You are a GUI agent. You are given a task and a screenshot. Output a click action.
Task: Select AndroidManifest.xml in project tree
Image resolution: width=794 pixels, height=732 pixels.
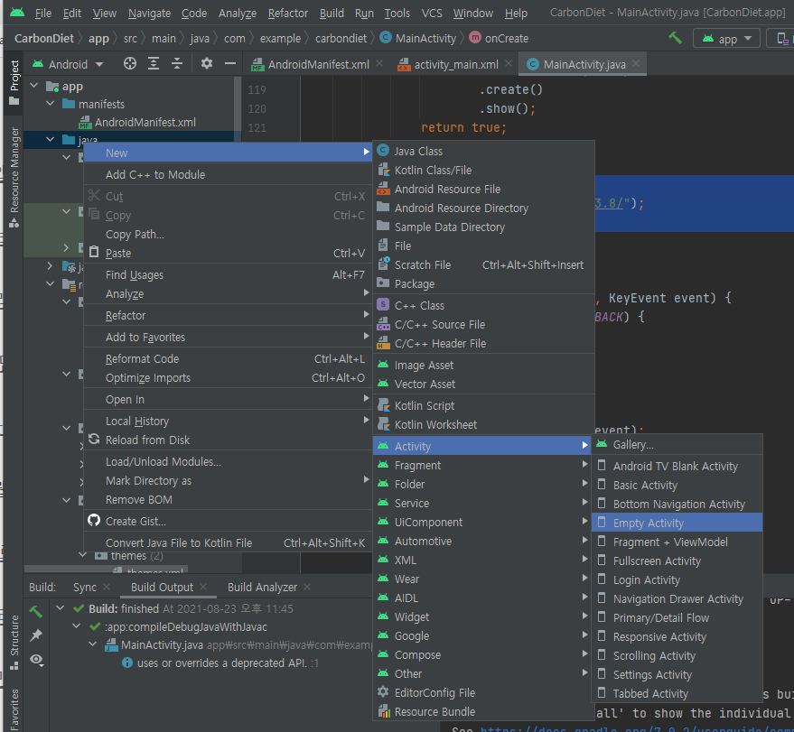pyautogui.click(x=145, y=122)
